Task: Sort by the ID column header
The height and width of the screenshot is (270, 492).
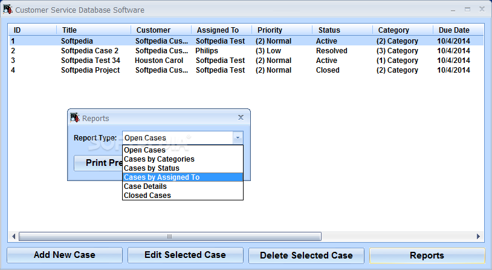Action: (32, 30)
